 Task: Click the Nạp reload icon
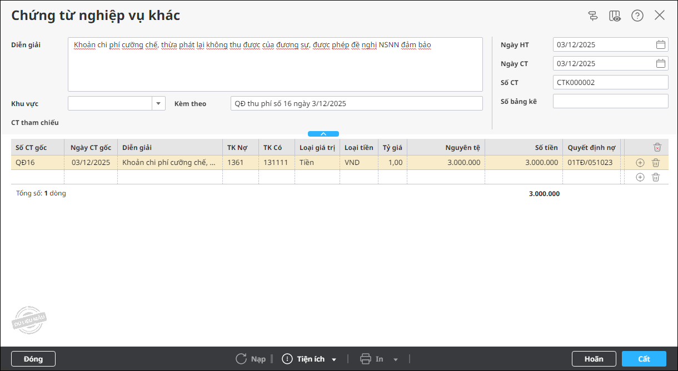[241, 359]
